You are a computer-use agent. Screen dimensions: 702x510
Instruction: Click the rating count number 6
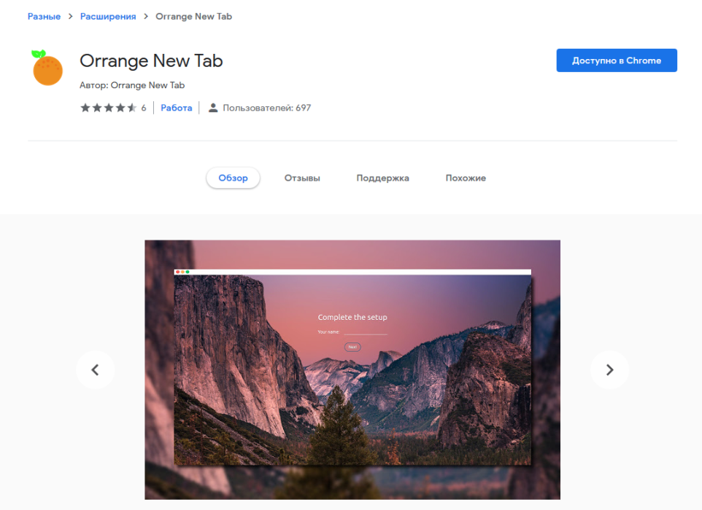click(144, 108)
